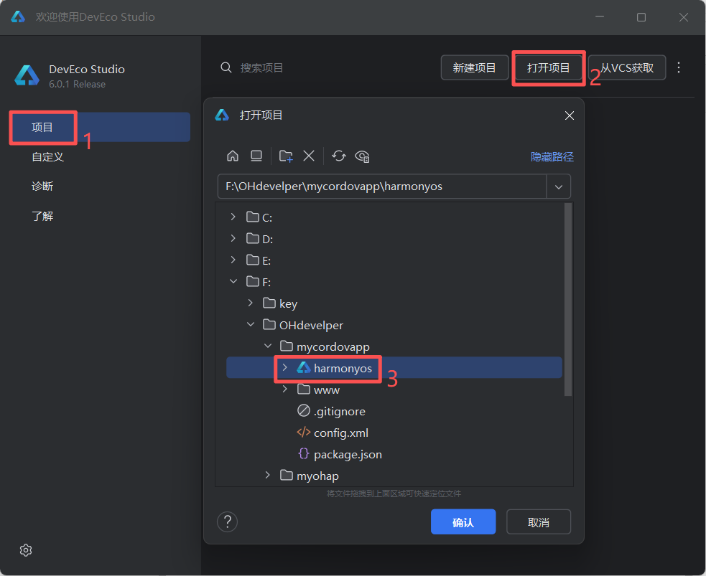The width and height of the screenshot is (706, 576).
Task: Select the .gitignore file name
Action: tap(340, 412)
